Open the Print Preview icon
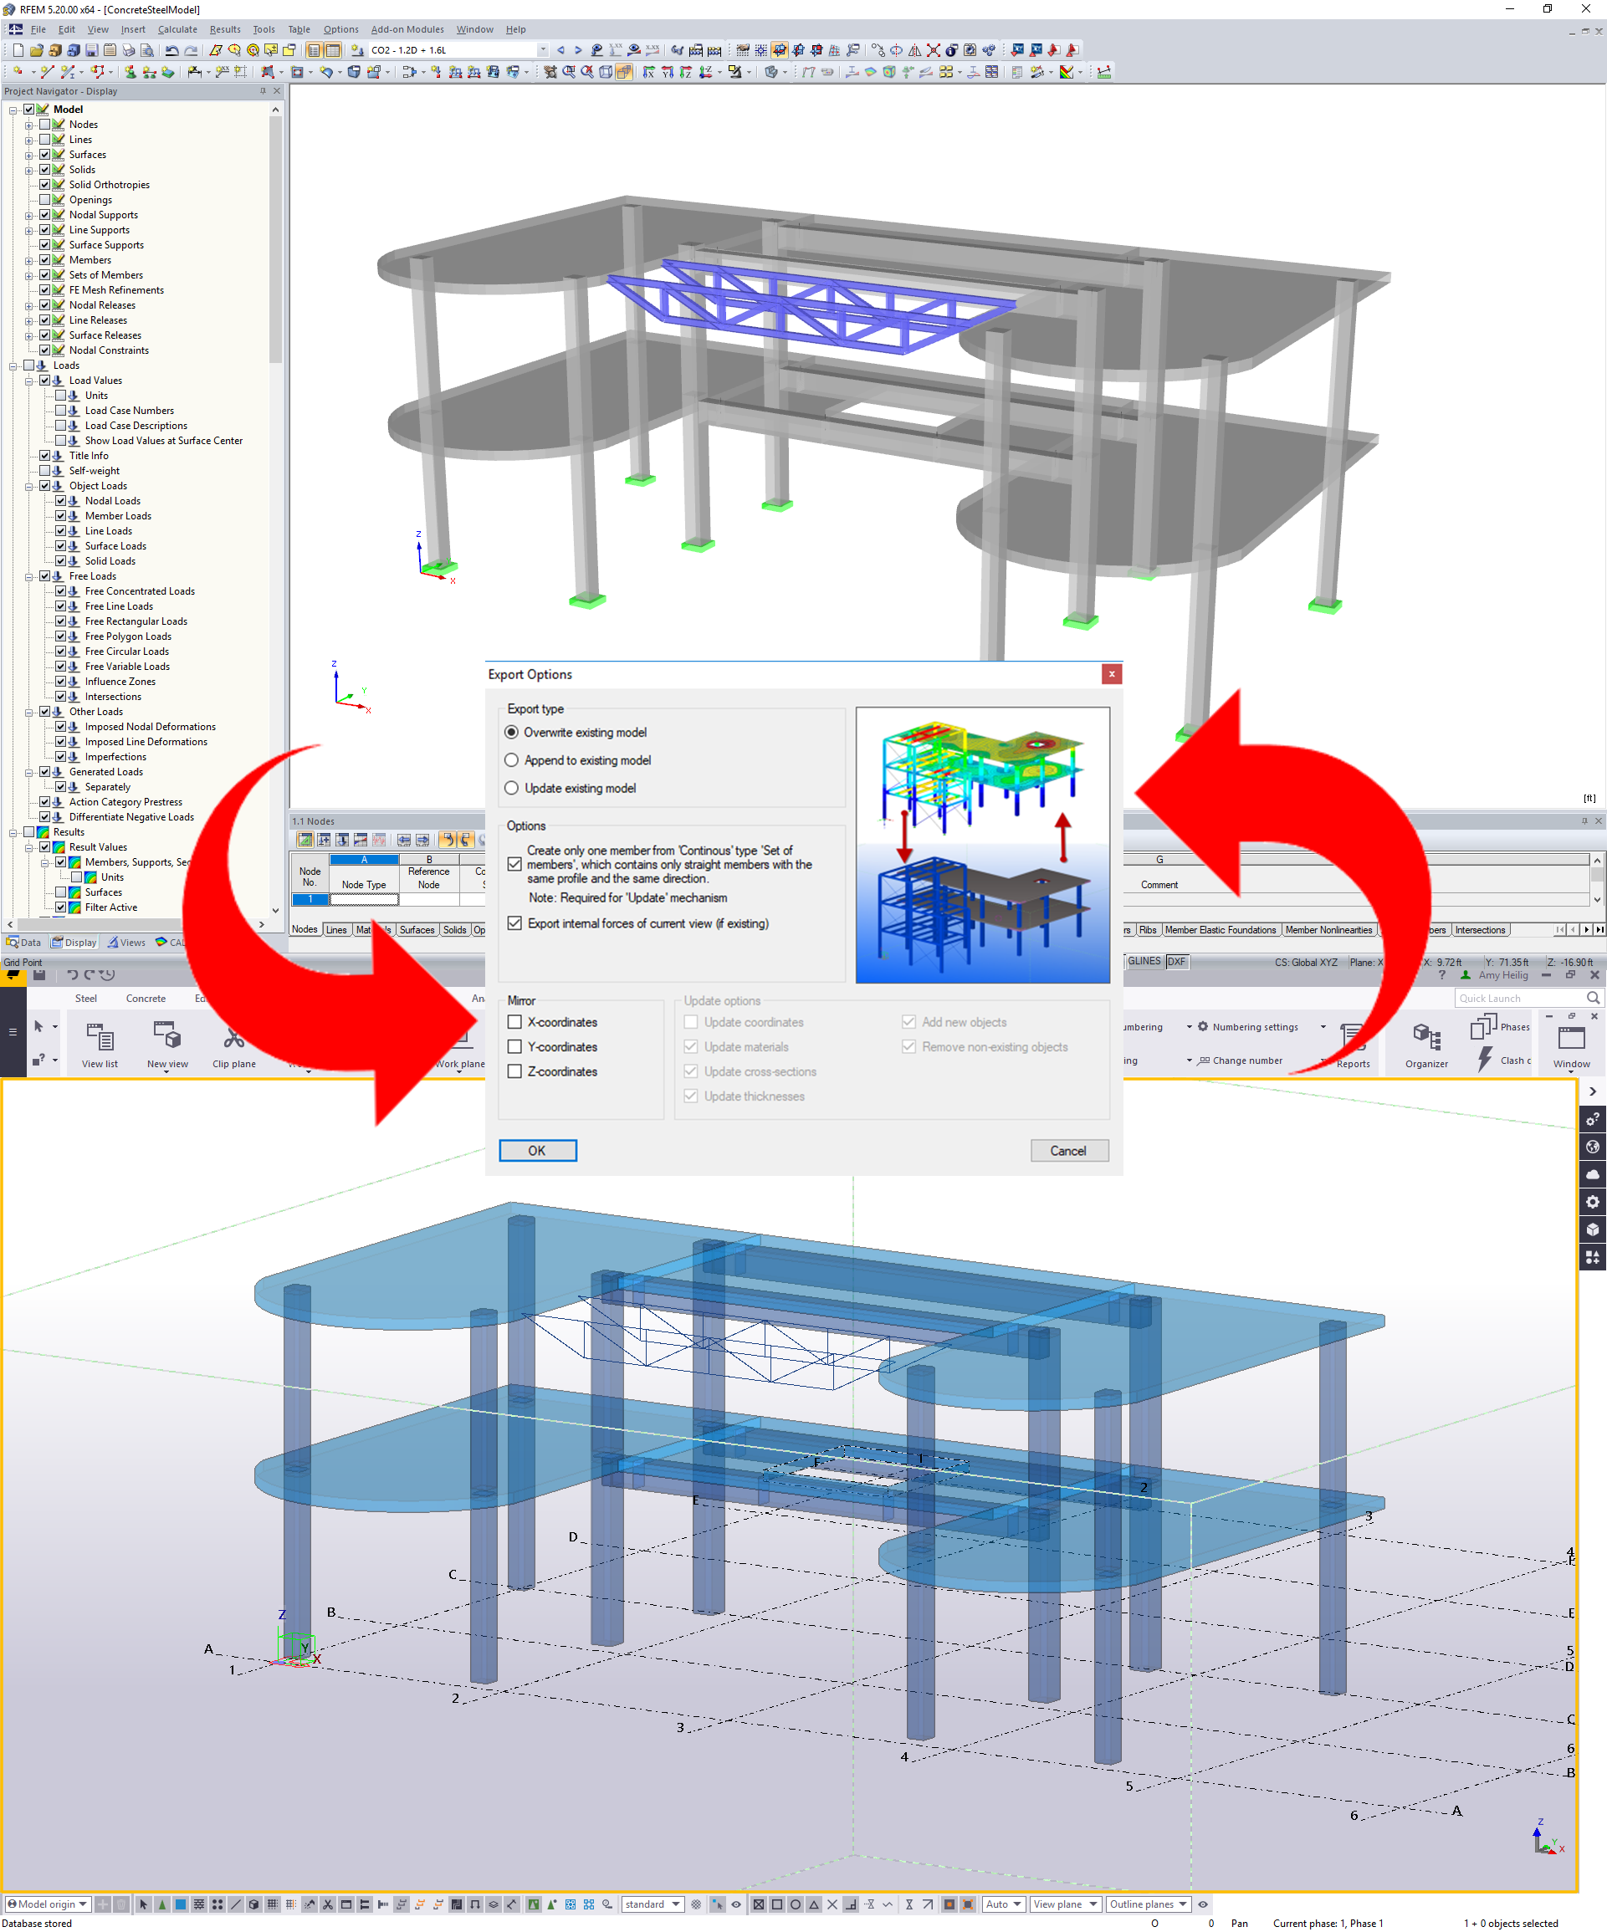The image size is (1607, 1932). tap(147, 50)
